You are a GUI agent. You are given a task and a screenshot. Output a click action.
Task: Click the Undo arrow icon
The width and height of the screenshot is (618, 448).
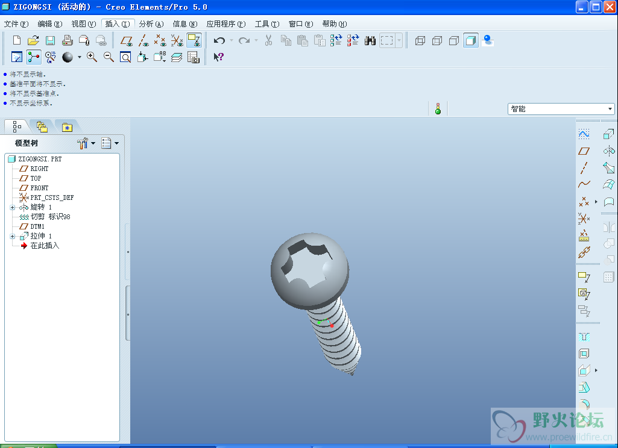click(x=219, y=40)
